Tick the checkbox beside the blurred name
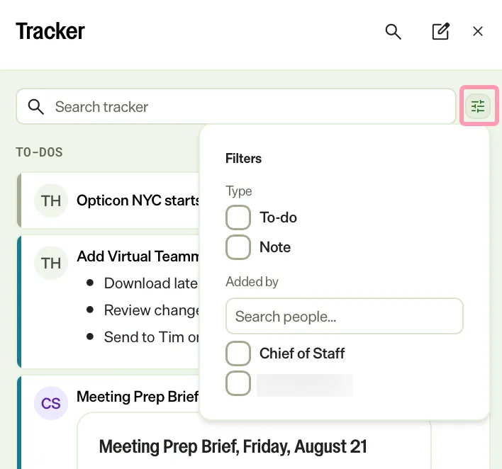Screen dimensions: 502x469 (238, 383)
